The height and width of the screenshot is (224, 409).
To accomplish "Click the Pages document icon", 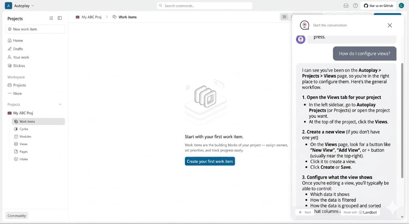I will (x=16, y=152).
